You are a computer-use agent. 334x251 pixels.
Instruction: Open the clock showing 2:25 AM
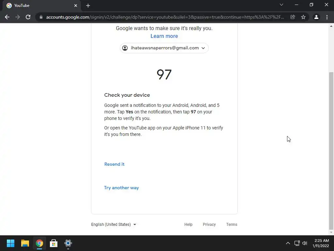click(321, 243)
